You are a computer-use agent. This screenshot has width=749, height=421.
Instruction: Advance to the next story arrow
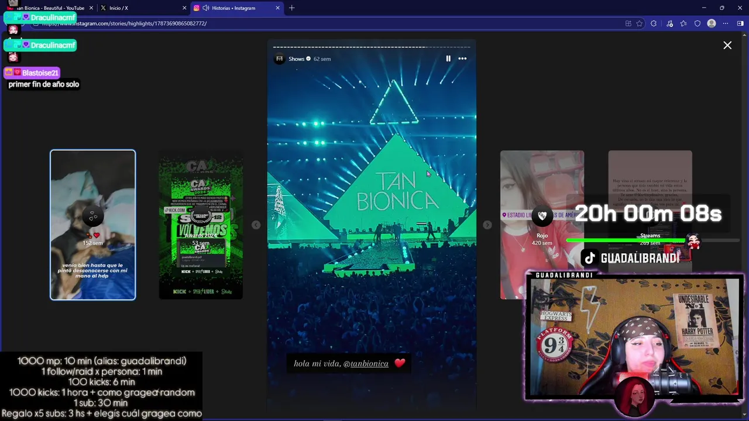click(x=487, y=225)
